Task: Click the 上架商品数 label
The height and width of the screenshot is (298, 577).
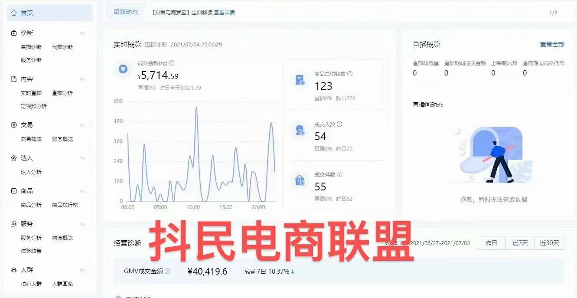Action: [504, 63]
